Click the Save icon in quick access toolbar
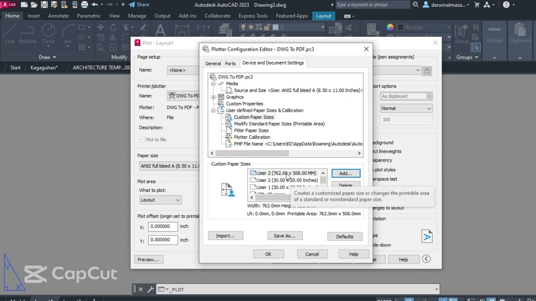 (x=44, y=5)
